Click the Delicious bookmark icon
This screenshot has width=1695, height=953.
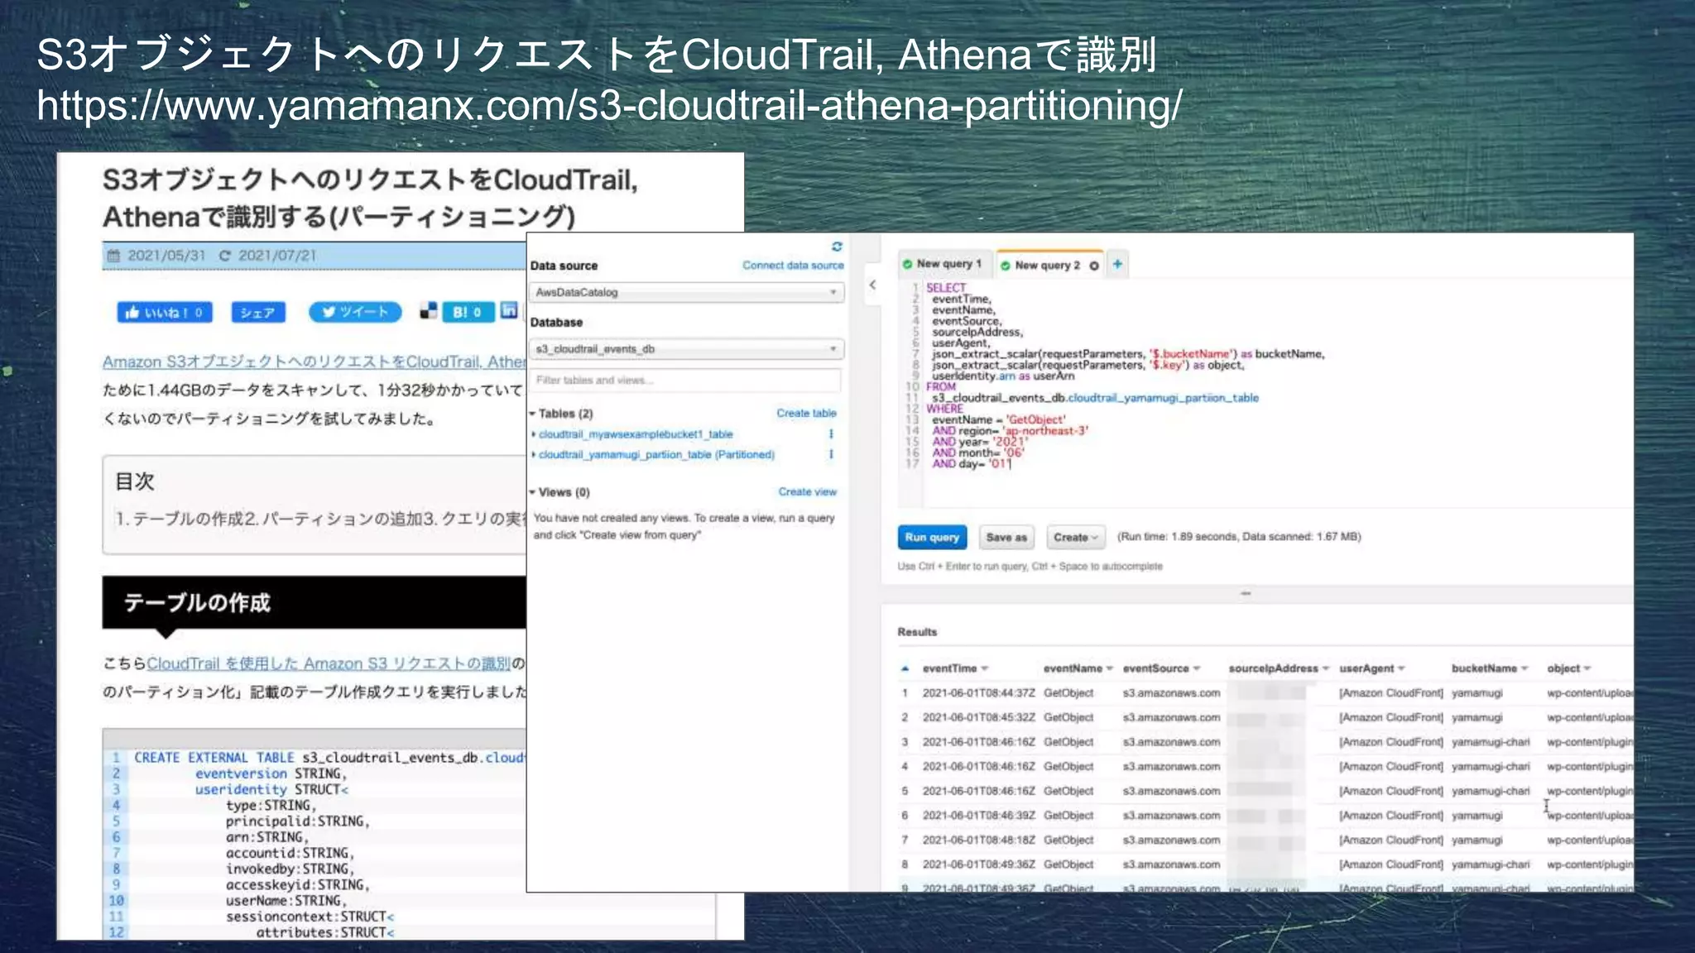pyautogui.click(x=428, y=311)
